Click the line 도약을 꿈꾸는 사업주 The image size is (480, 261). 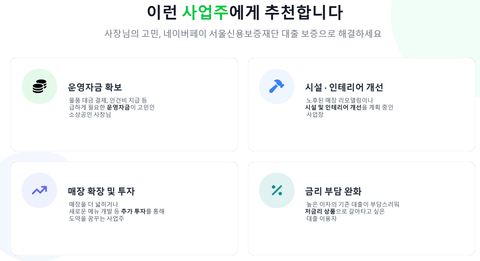coord(97,219)
